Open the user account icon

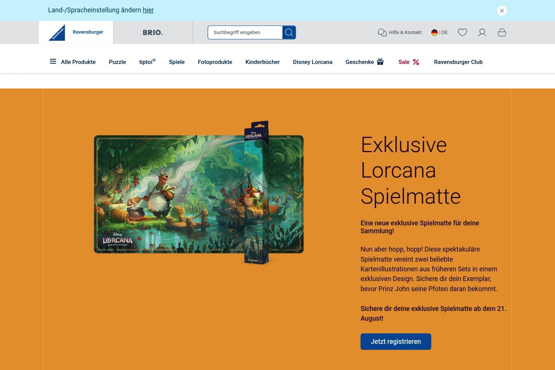click(482, 33)
